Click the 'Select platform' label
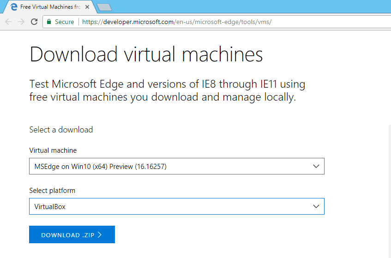The width and height of the screenshot is (391, 258). click(x=52, y=191)
